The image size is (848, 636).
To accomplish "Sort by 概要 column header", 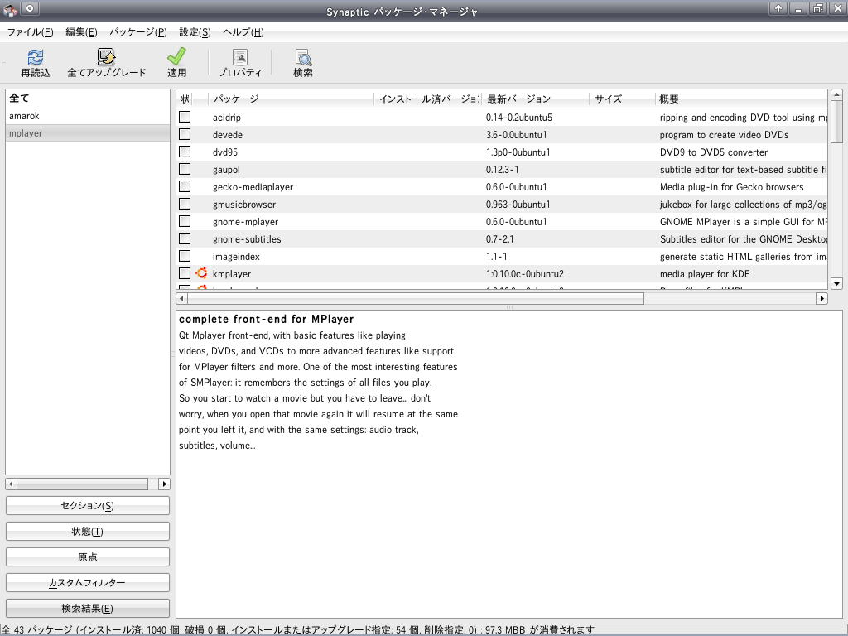I will tap(741, 99).
